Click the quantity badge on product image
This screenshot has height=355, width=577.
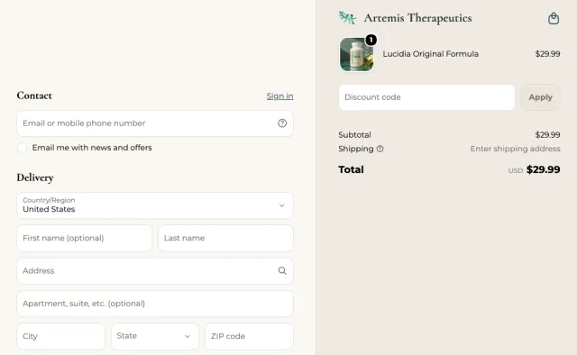(371, 40)
